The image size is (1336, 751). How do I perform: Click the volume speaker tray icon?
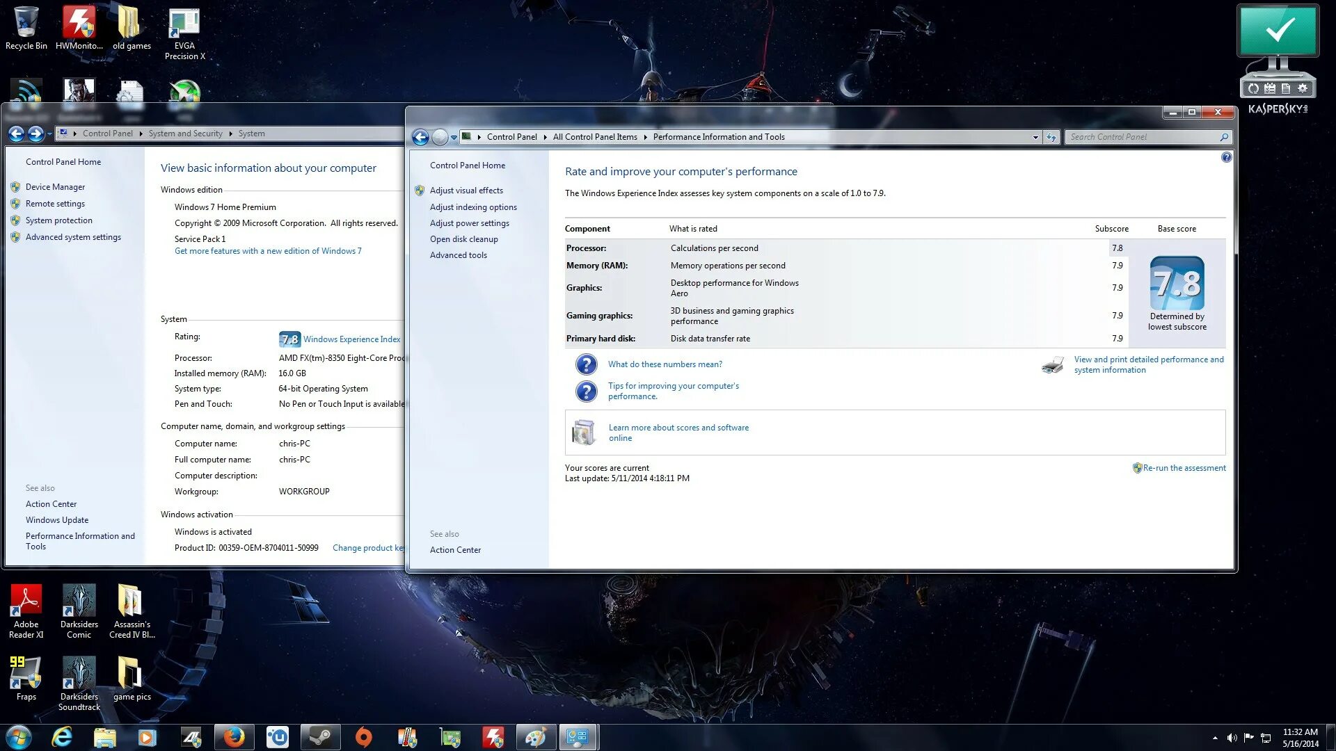pos(1232,738)
